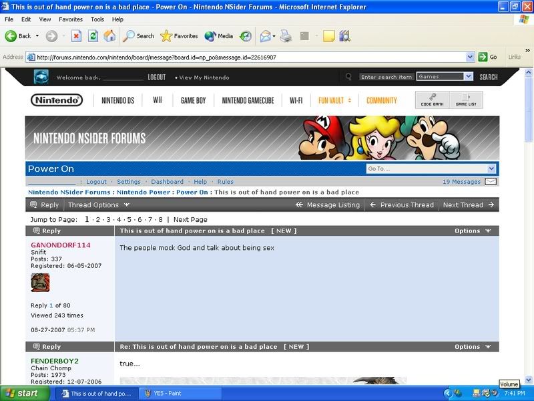Stop page loading with red X icon
Viewport: 534px width, 401px height.
click(x=76, y=36)
